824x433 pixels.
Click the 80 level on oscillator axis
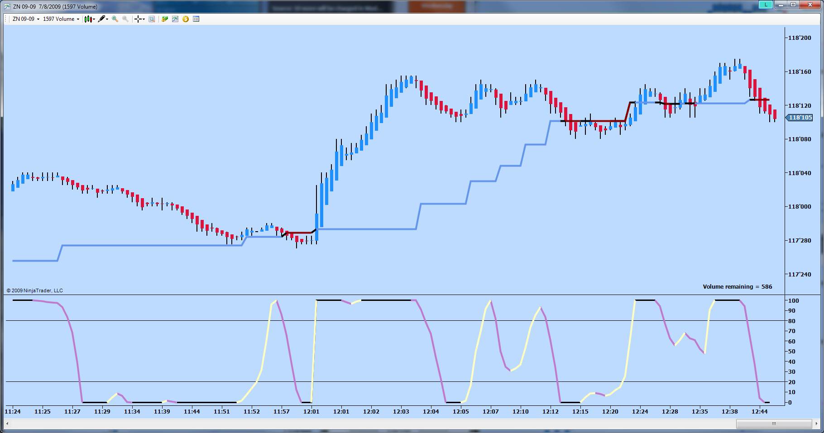792,321
